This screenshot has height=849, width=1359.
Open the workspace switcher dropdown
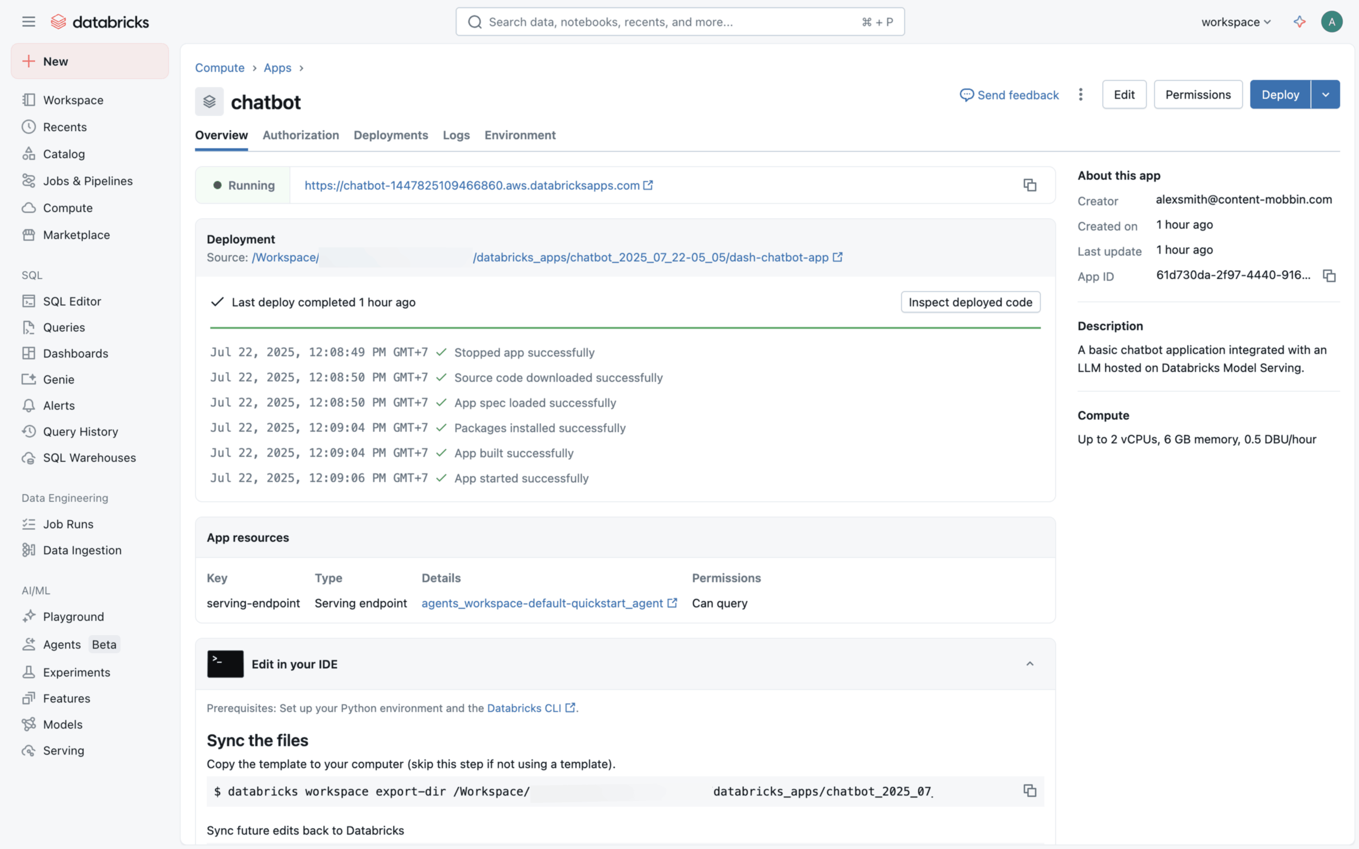click(x=1235, y=22)
